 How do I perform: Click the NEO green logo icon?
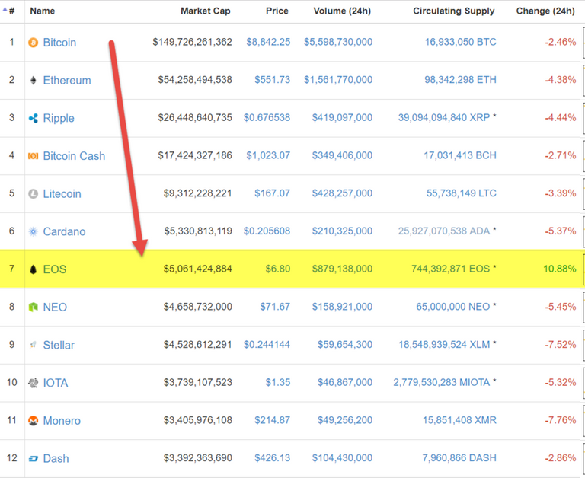tap(33, 308)
